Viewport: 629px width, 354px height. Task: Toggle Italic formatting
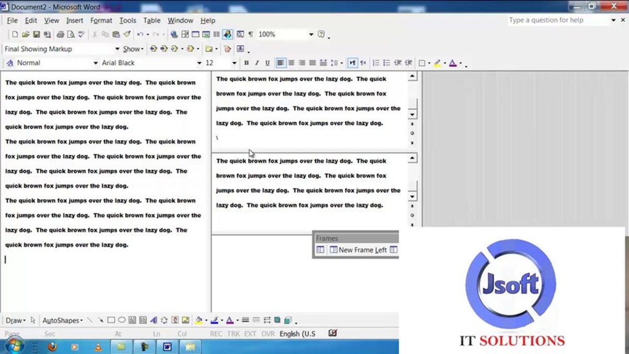257,63
